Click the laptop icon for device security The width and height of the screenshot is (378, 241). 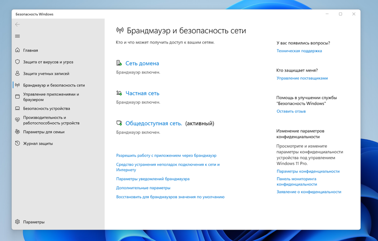click(x=17, y=108)
